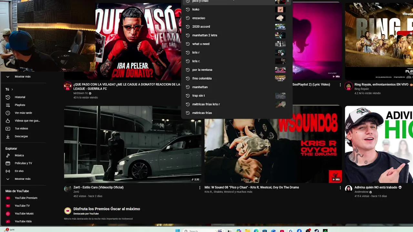This screenshot has width=413, height=232.
Task: Open YouTube Premium
Action: coord(23,198)
